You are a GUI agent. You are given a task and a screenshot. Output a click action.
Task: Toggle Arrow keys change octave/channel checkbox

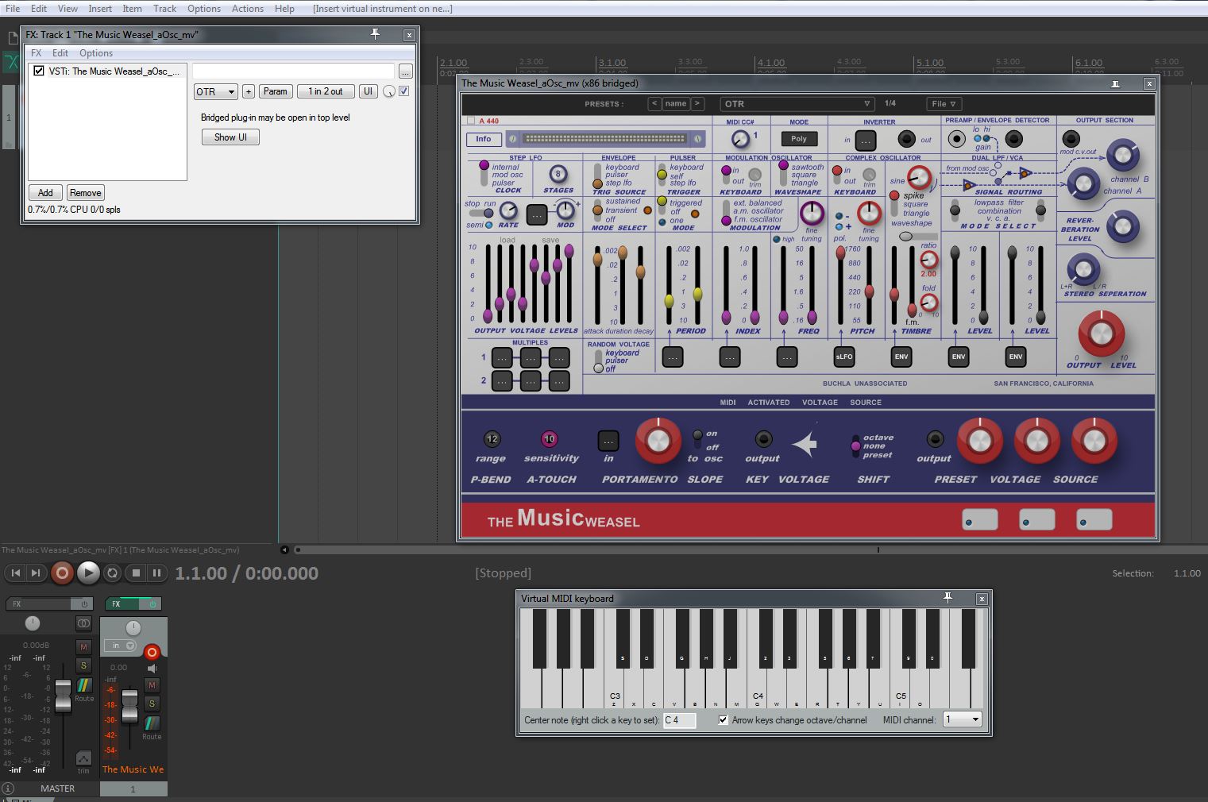723,720
